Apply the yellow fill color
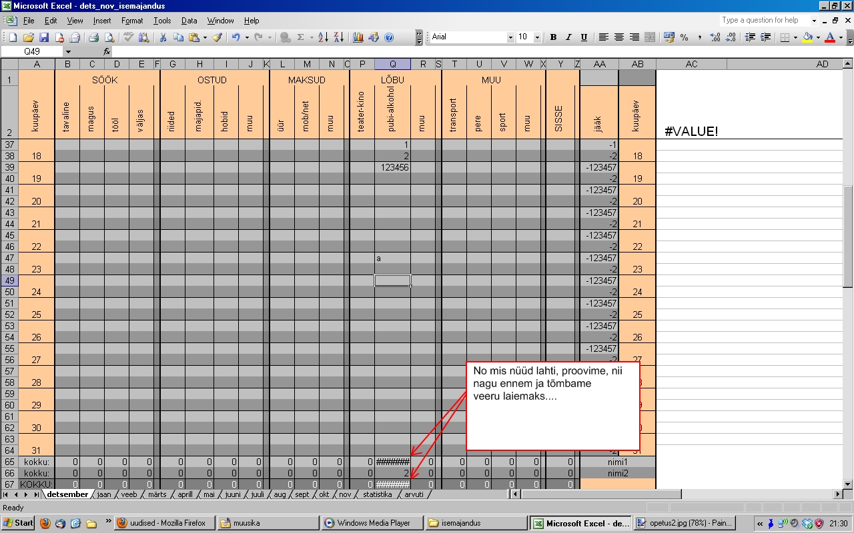 pyautogui.click(x=807, y=37)
